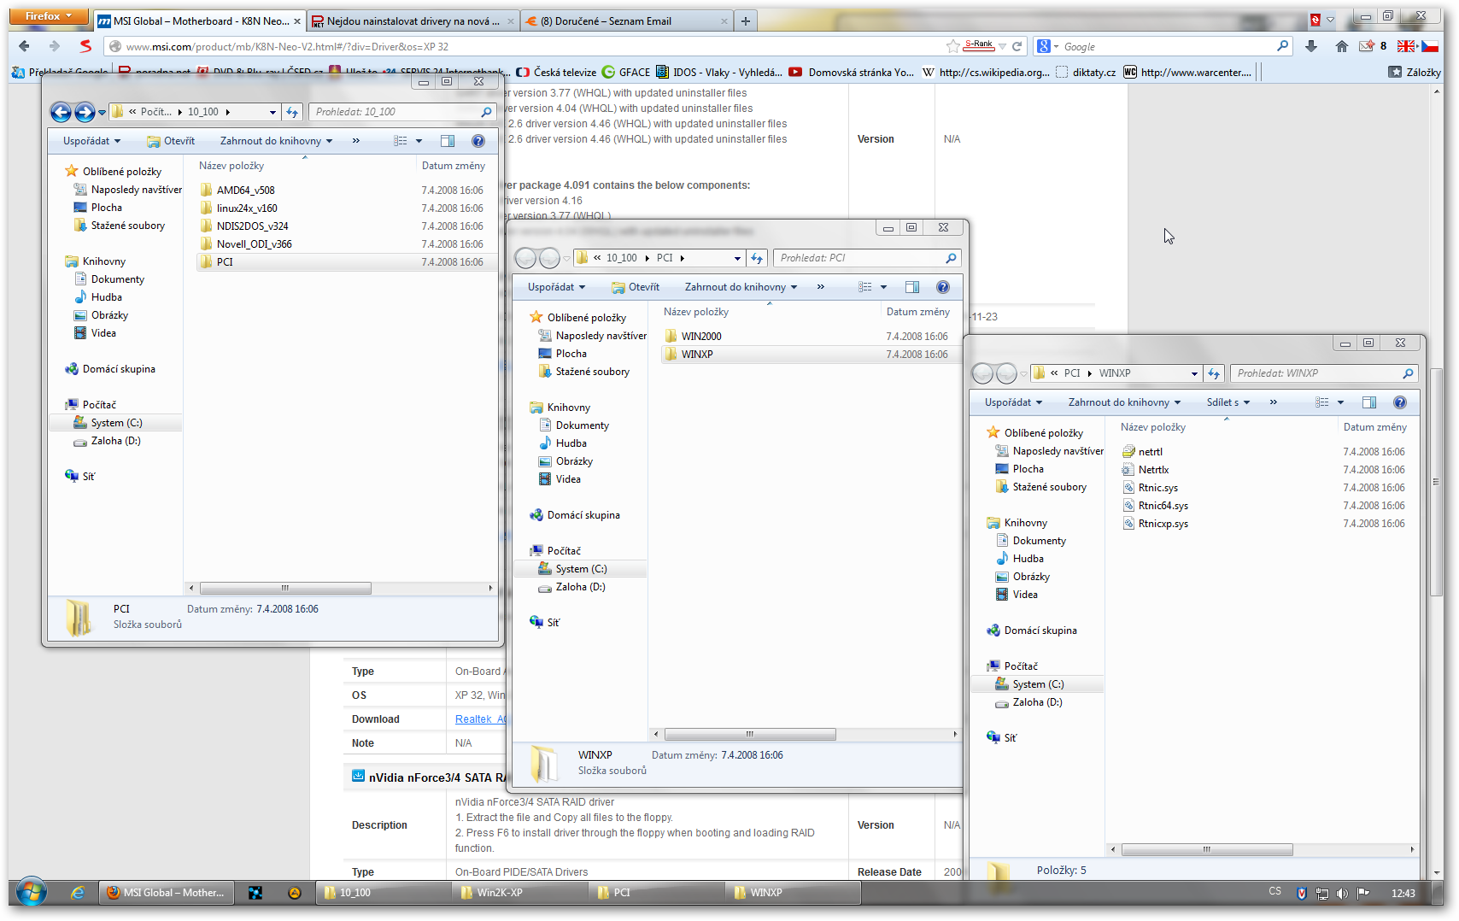Switch to Nejdou nainstalovat drivery tab
Image resolution: width=1459 pixels, height=921 pixels.
(x=412, y=21)
